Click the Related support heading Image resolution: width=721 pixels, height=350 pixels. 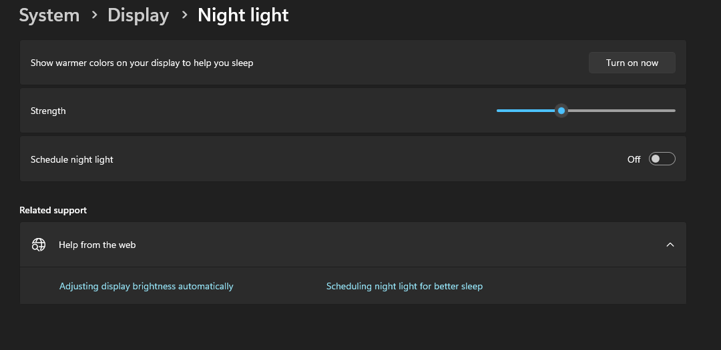(x=53, y=210)
